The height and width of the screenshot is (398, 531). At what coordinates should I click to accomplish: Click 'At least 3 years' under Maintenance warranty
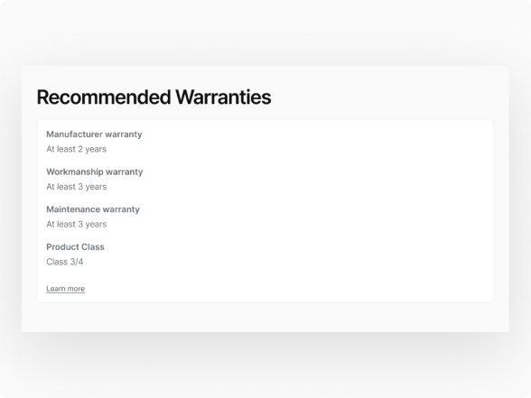(77, 225)
